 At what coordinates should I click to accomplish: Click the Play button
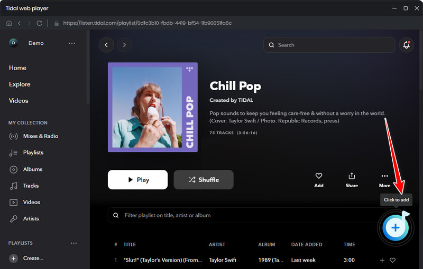pos(137,180)
